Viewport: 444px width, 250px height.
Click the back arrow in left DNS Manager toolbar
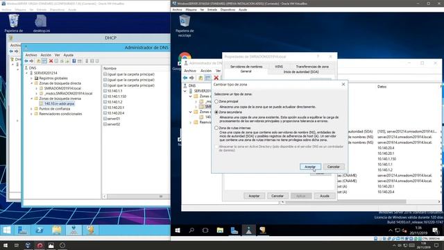coord(26,61)
